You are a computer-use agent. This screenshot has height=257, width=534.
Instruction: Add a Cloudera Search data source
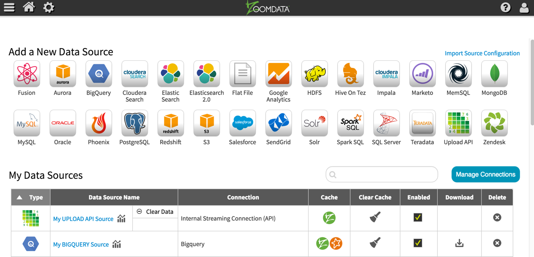135,74
